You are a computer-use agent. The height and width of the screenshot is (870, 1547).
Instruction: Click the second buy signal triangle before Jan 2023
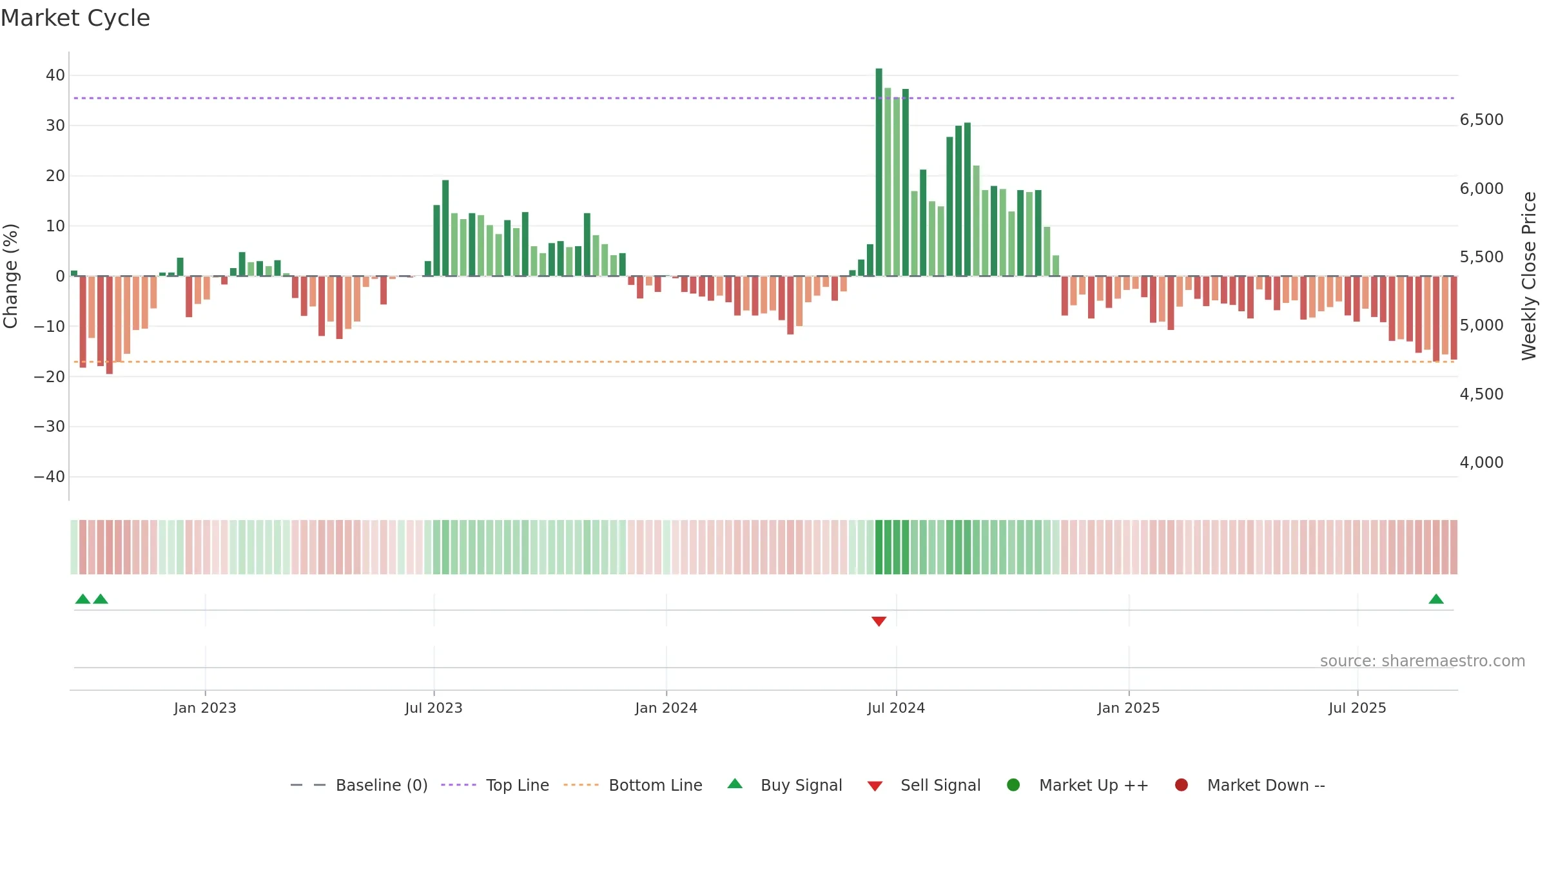tap(101, 599)
